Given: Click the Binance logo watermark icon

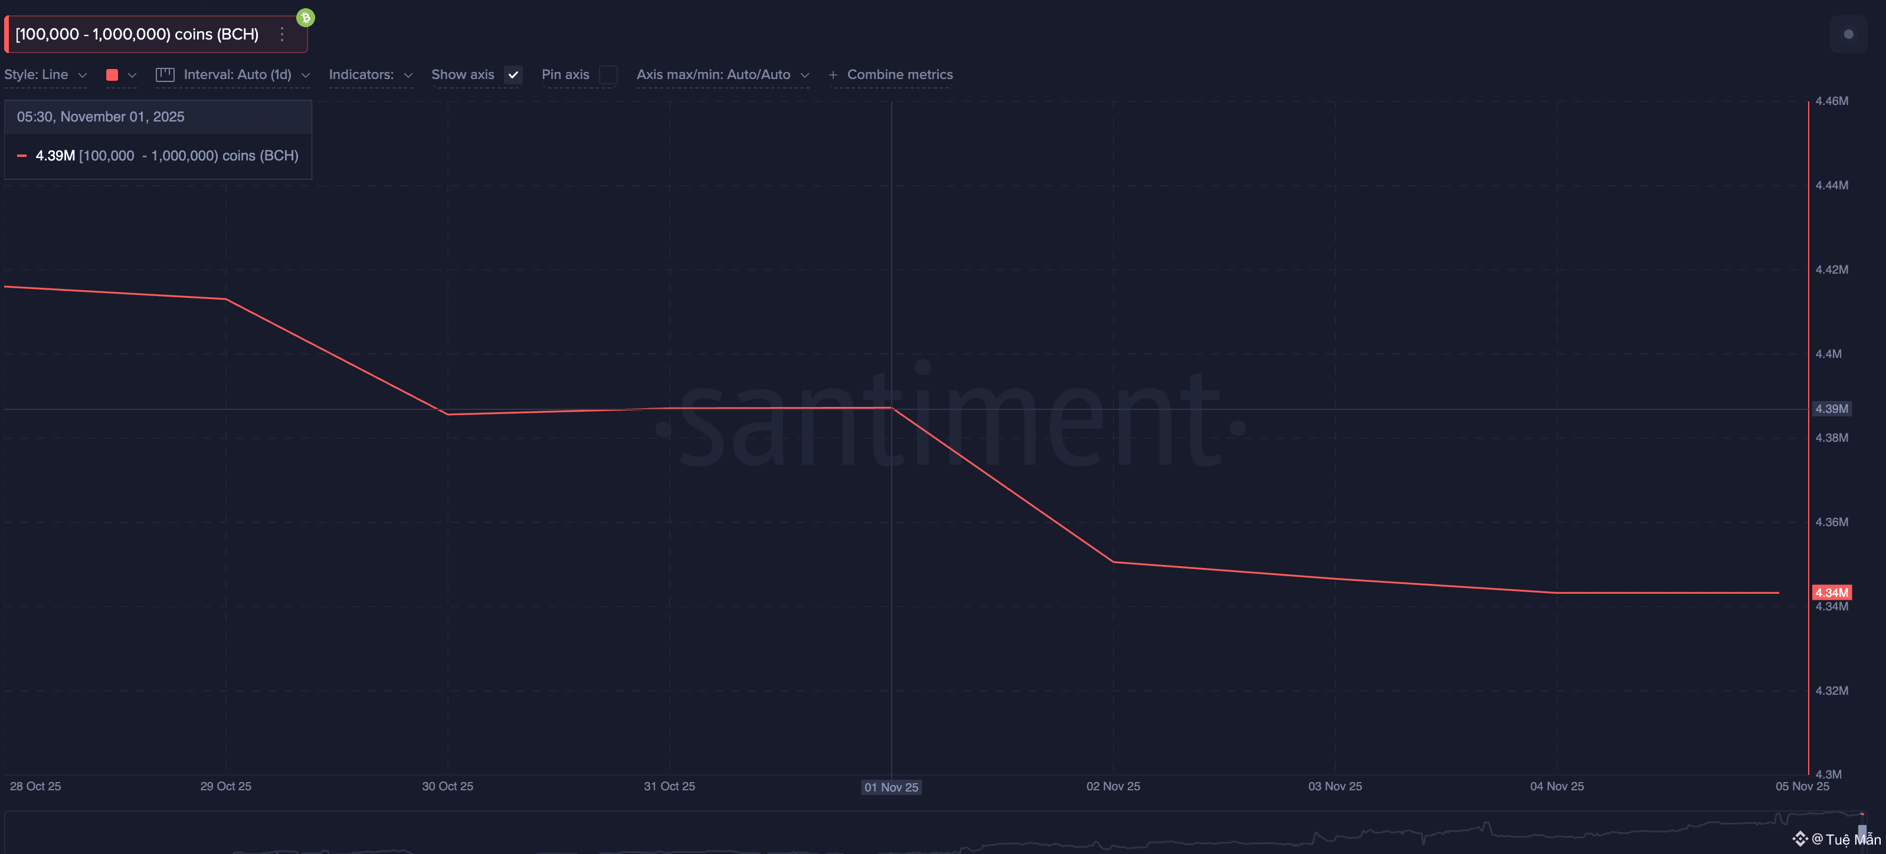Looking at the screenshot, I should click(x=1800, y=839).
